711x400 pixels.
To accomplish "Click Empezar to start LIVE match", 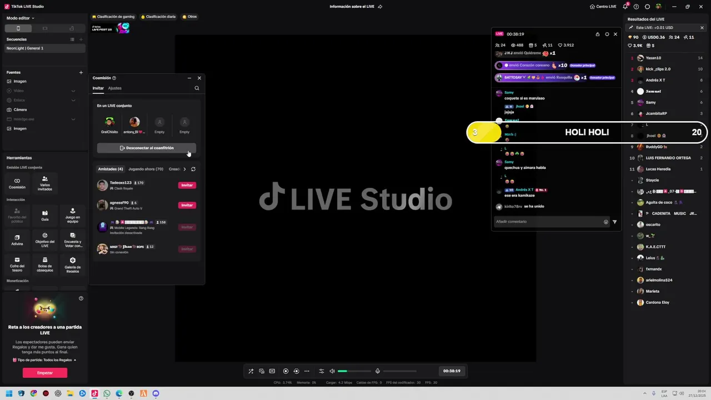I will click(x=45, y=373).
